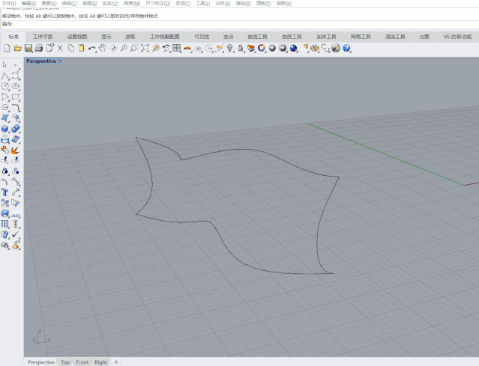Toggle shaded display mode sphere icon
Screen dimensions: 479x366
(272, 48)
